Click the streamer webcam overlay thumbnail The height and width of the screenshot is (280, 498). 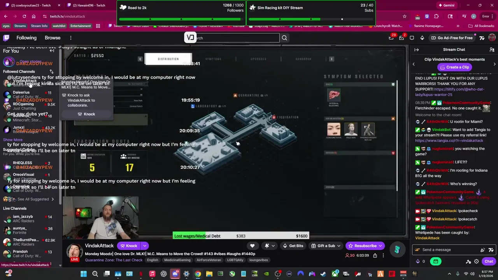pos(101,218)
